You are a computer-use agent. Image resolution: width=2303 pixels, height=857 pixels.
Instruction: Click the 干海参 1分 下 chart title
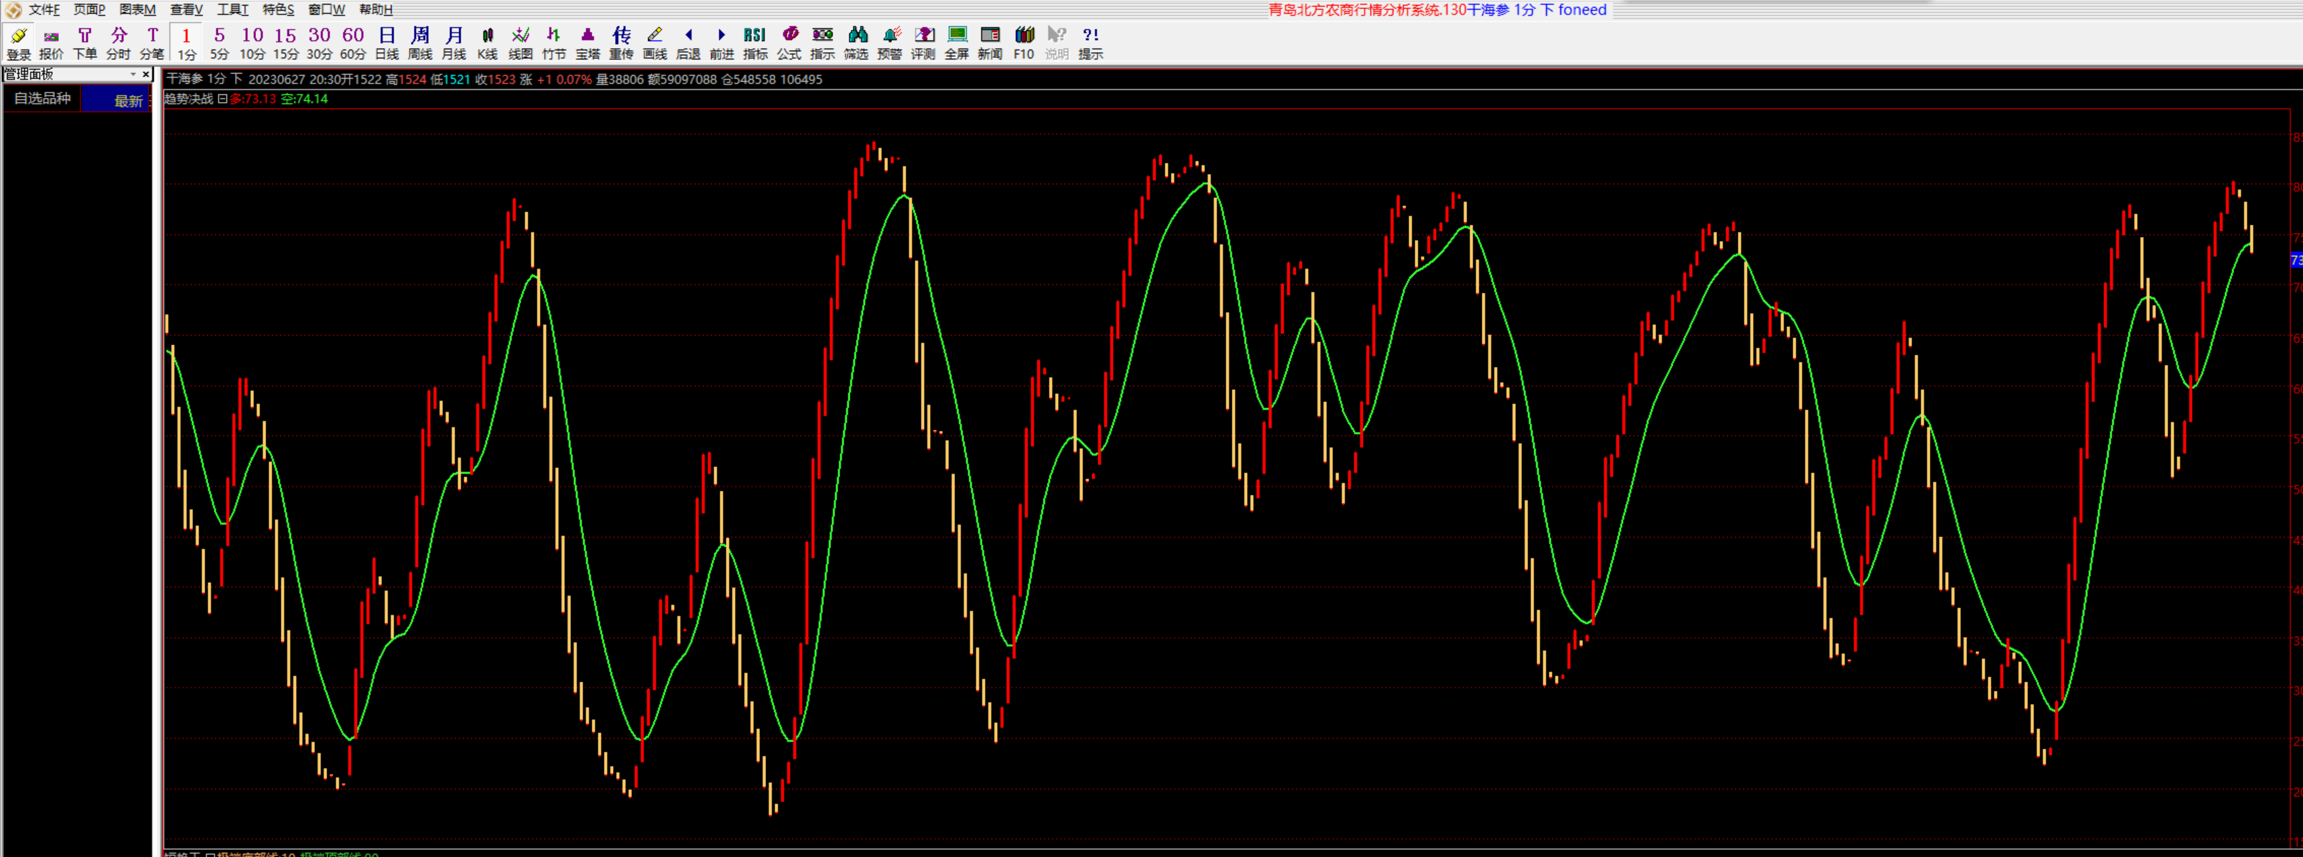tap(205, 79)
